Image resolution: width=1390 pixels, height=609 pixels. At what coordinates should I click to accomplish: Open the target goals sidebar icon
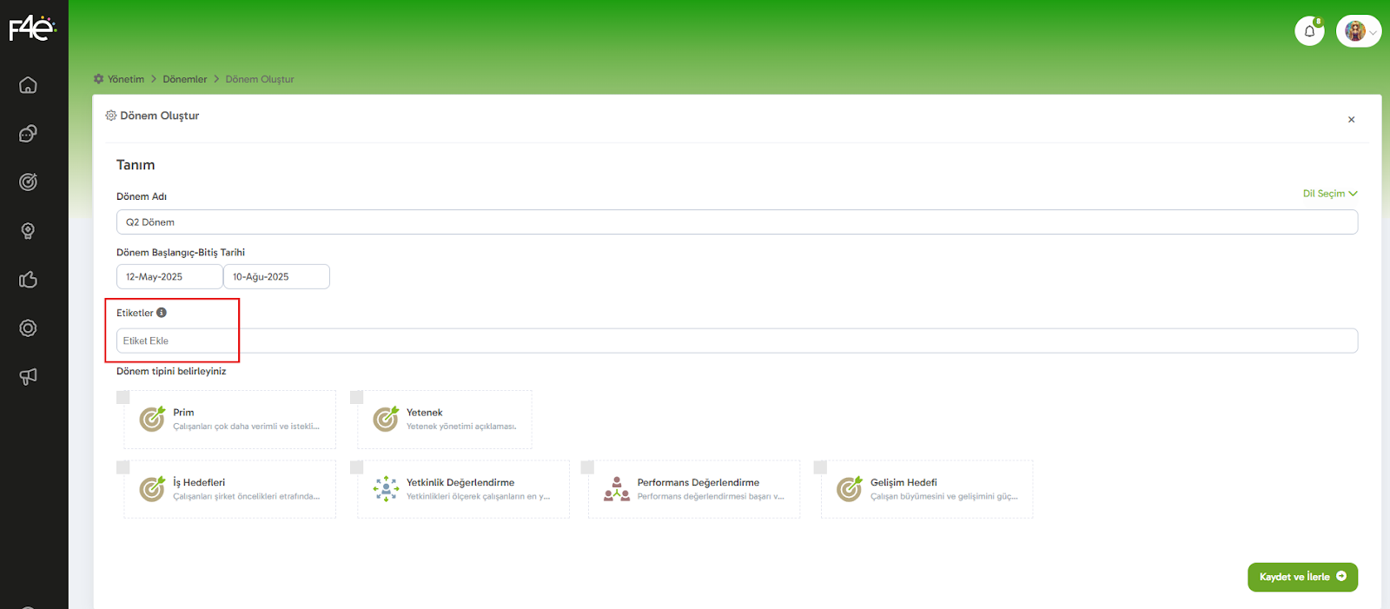pyautogui.click(x=28, y=182)
